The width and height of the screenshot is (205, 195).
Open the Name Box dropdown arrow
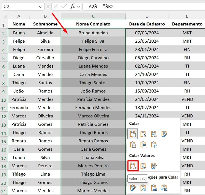41,6
